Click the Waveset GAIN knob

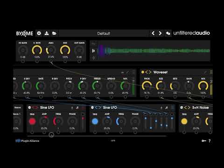click(189, 86)
